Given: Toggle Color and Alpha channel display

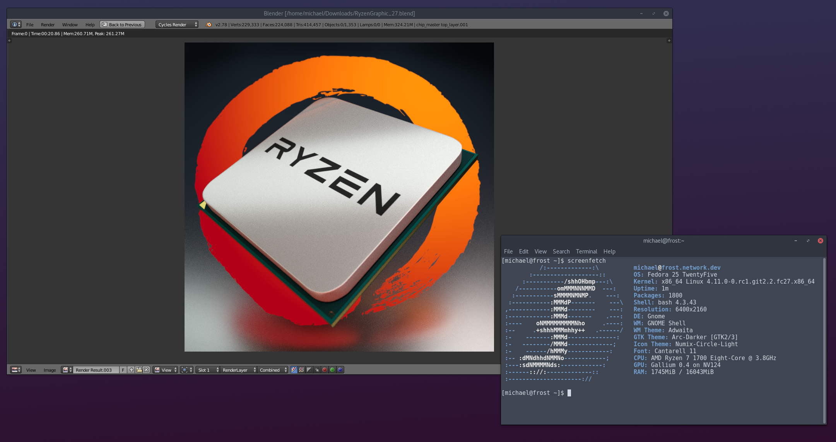Looking at the screenshot, I should coord(294,370).
